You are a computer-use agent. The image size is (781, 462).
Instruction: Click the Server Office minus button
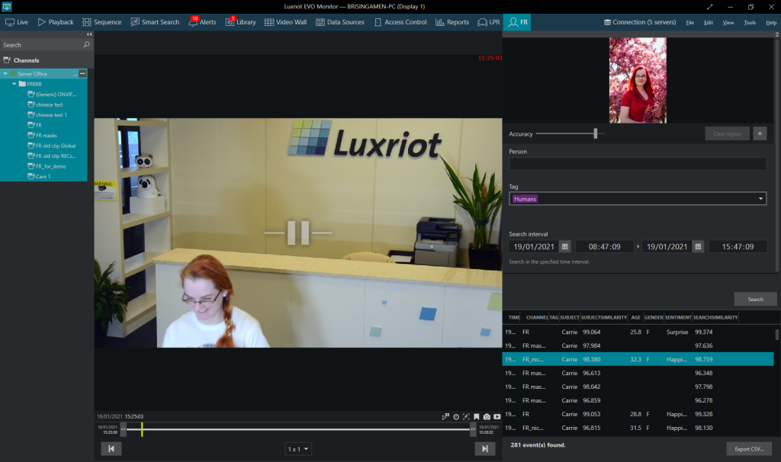coord(82,74)
